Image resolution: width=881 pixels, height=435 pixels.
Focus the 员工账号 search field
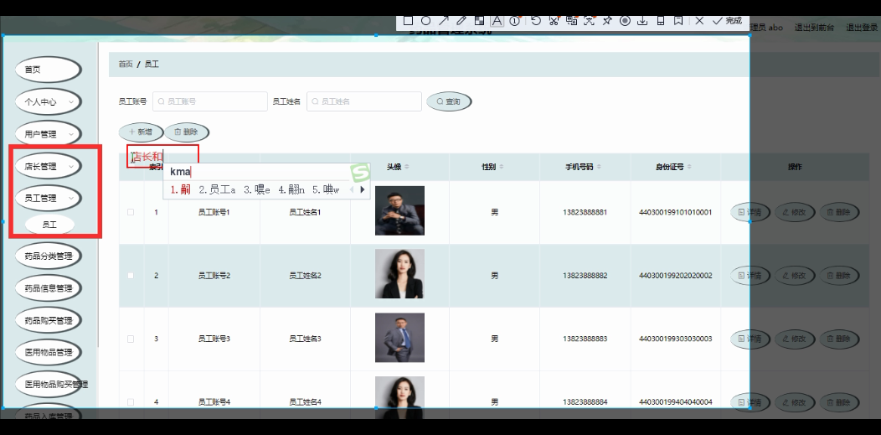(210, 101)
